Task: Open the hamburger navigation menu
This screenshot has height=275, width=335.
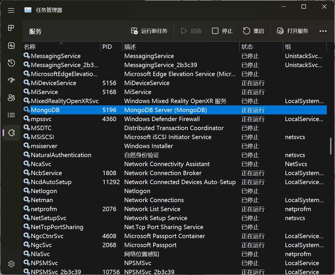Action: (x=11, y=10)
